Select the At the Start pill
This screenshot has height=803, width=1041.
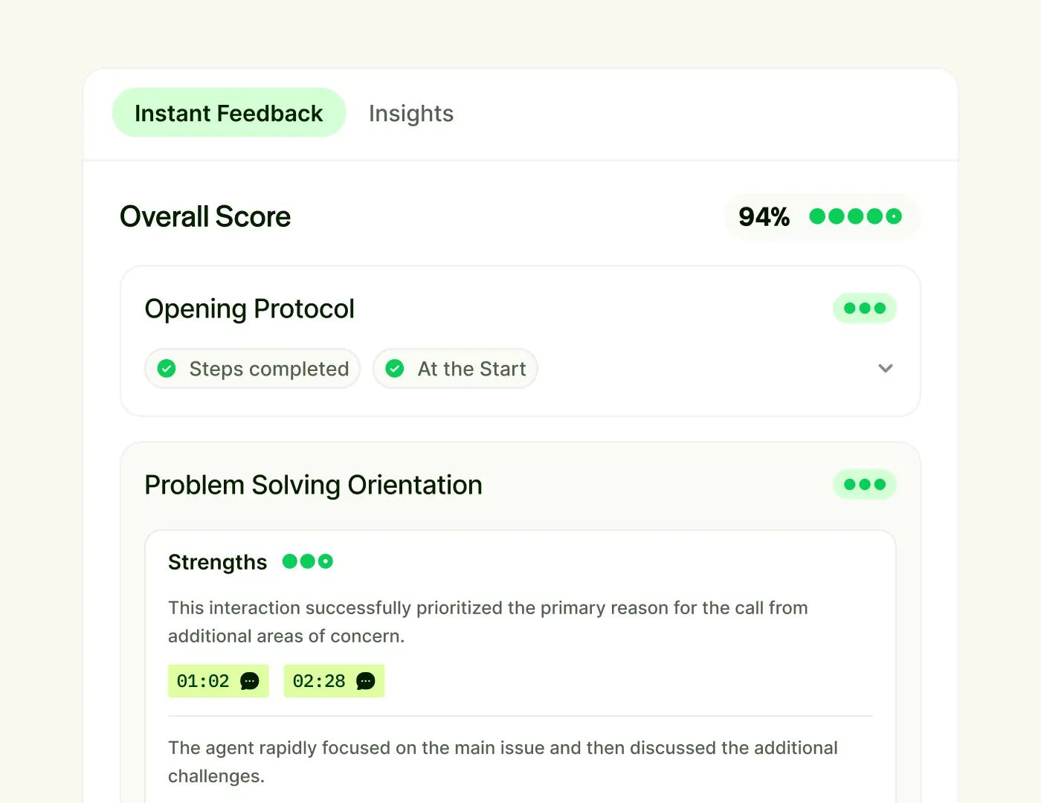[455, 369]
